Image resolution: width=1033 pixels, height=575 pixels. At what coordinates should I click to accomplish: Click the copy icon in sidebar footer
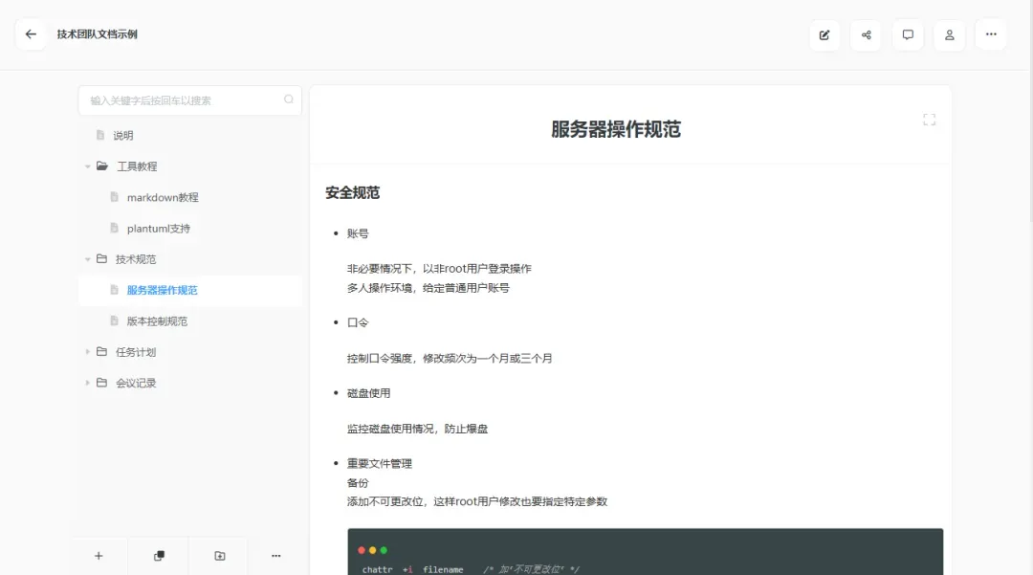(160, 556)
